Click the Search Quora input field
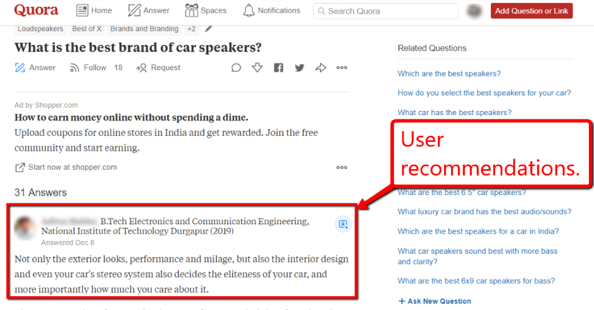This screenshot has height=310, width=594. coord(385,11)
